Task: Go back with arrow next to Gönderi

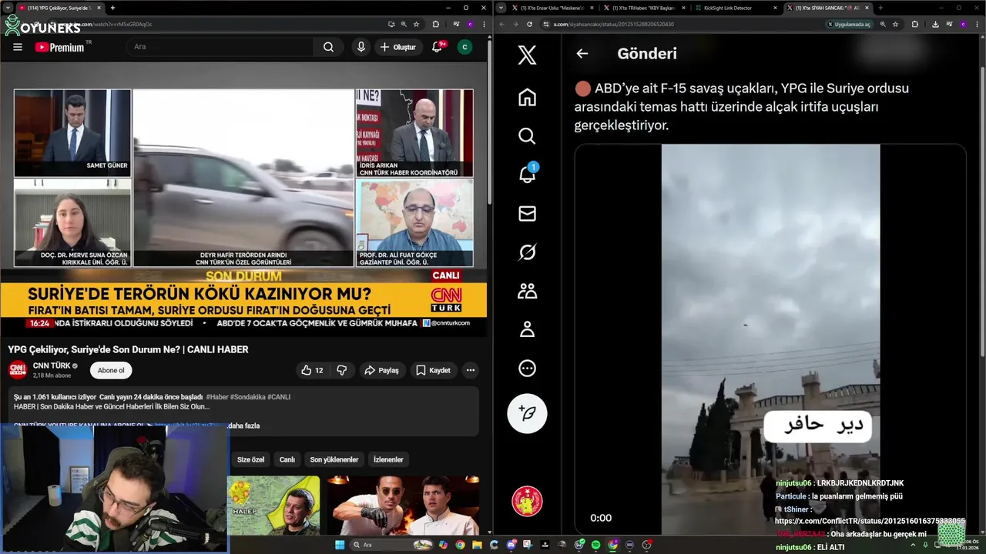Action: tap(582, 54)
